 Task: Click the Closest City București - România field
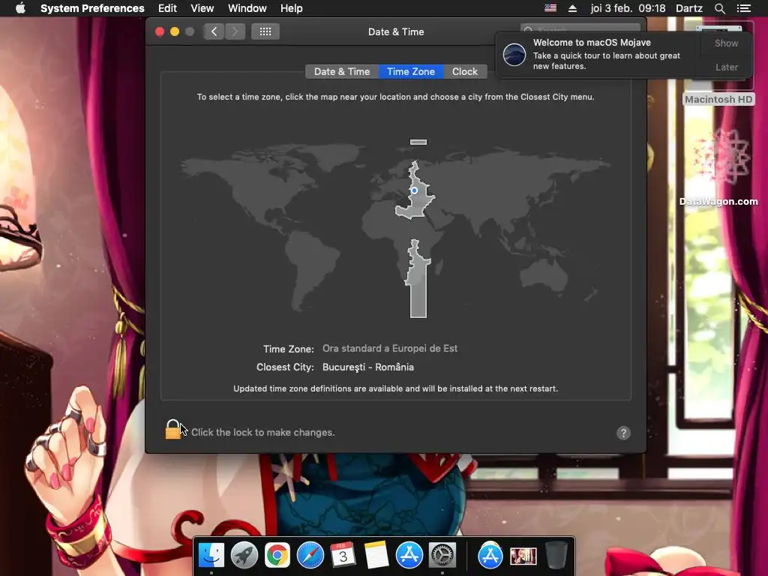click(367, 367)
